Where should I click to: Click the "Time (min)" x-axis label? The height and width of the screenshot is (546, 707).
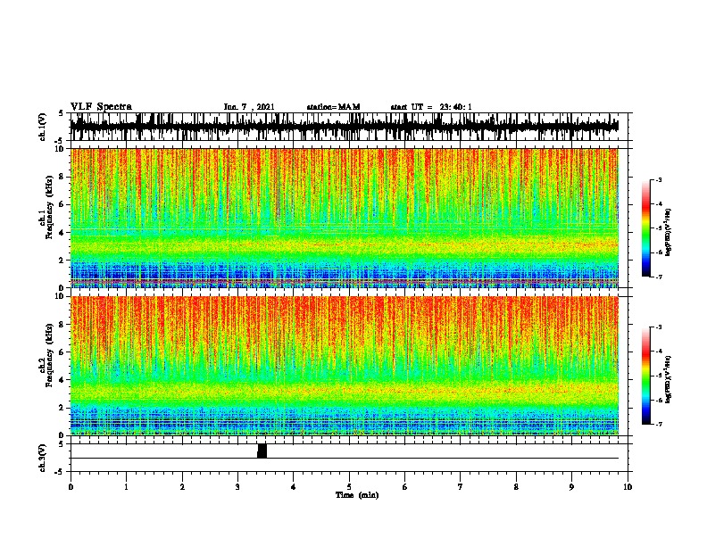[357, 495]
